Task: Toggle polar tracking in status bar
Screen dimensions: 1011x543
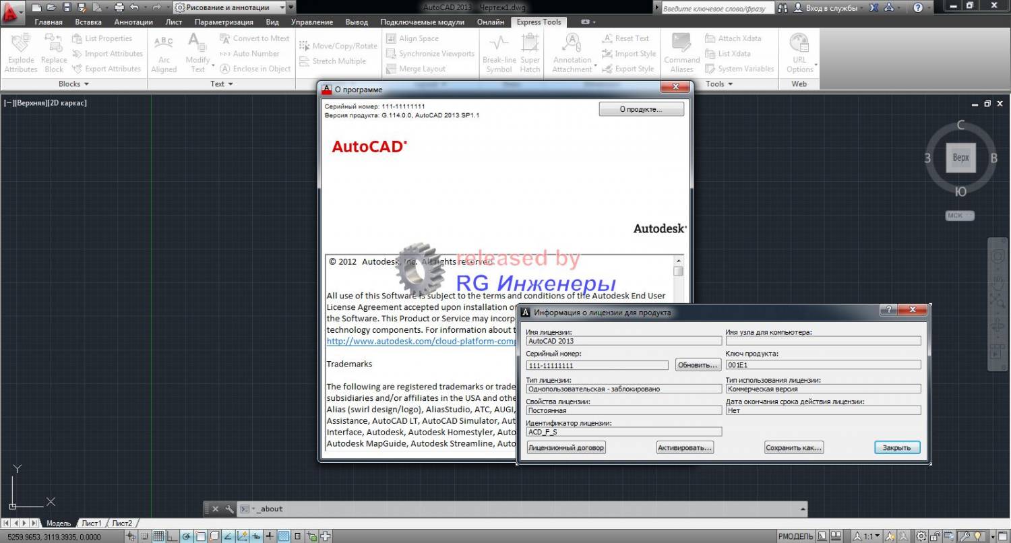Action: point(186,536)
